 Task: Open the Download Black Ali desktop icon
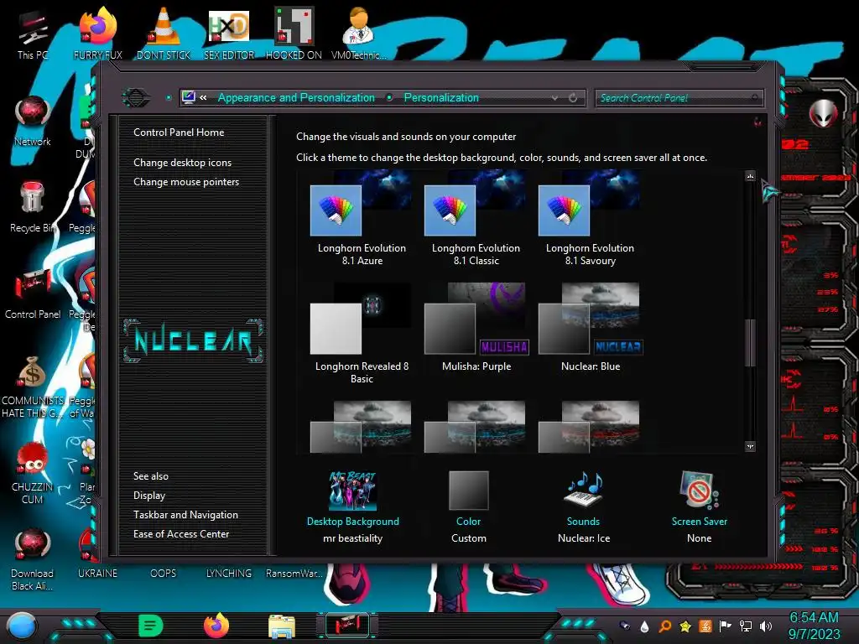(x=33, y=559)
